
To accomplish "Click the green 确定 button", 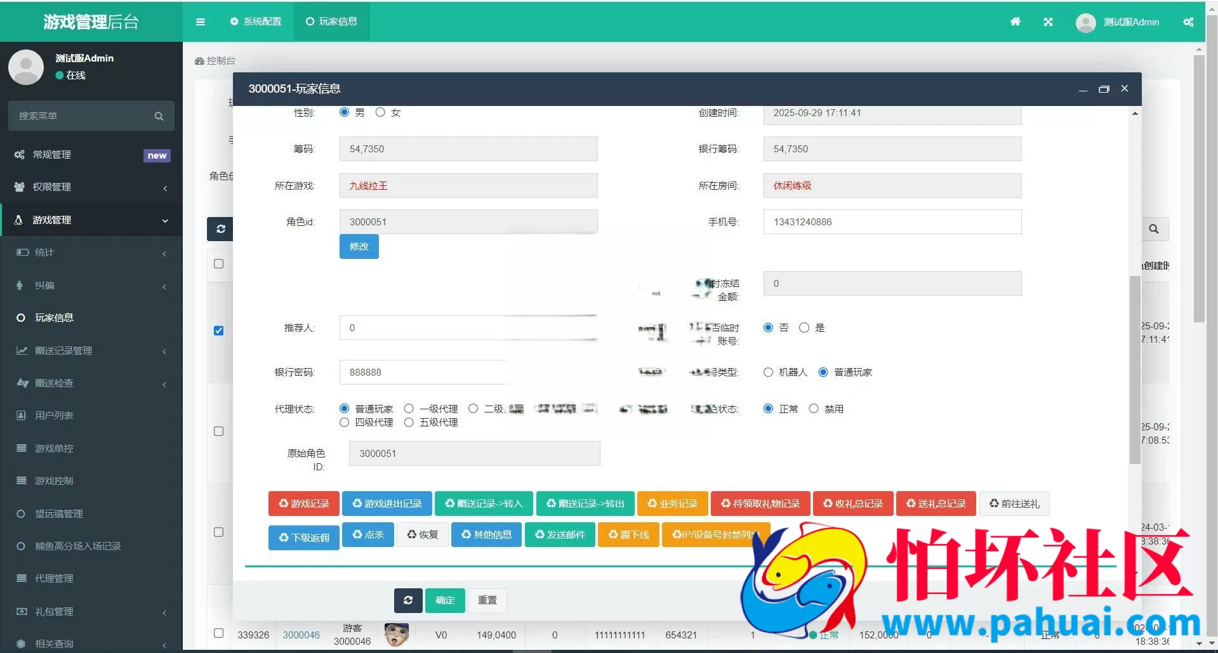I will coord(445,600).
